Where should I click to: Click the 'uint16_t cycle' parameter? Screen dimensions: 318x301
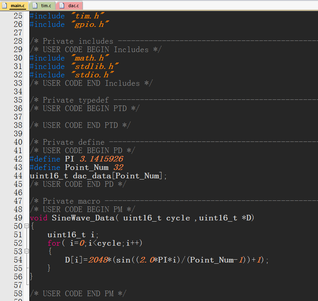click(x=156, y=218)
